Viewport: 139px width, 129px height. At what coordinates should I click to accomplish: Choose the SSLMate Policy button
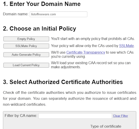26,46
